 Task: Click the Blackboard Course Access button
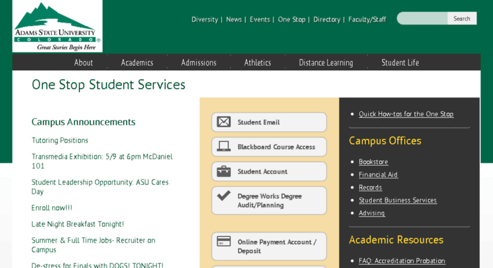(269, 146)
